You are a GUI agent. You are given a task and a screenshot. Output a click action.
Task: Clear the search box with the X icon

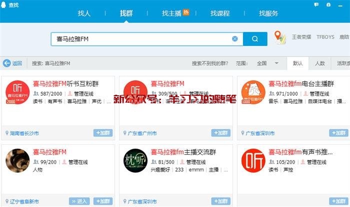pyautogui.click(x=235, y=39)
